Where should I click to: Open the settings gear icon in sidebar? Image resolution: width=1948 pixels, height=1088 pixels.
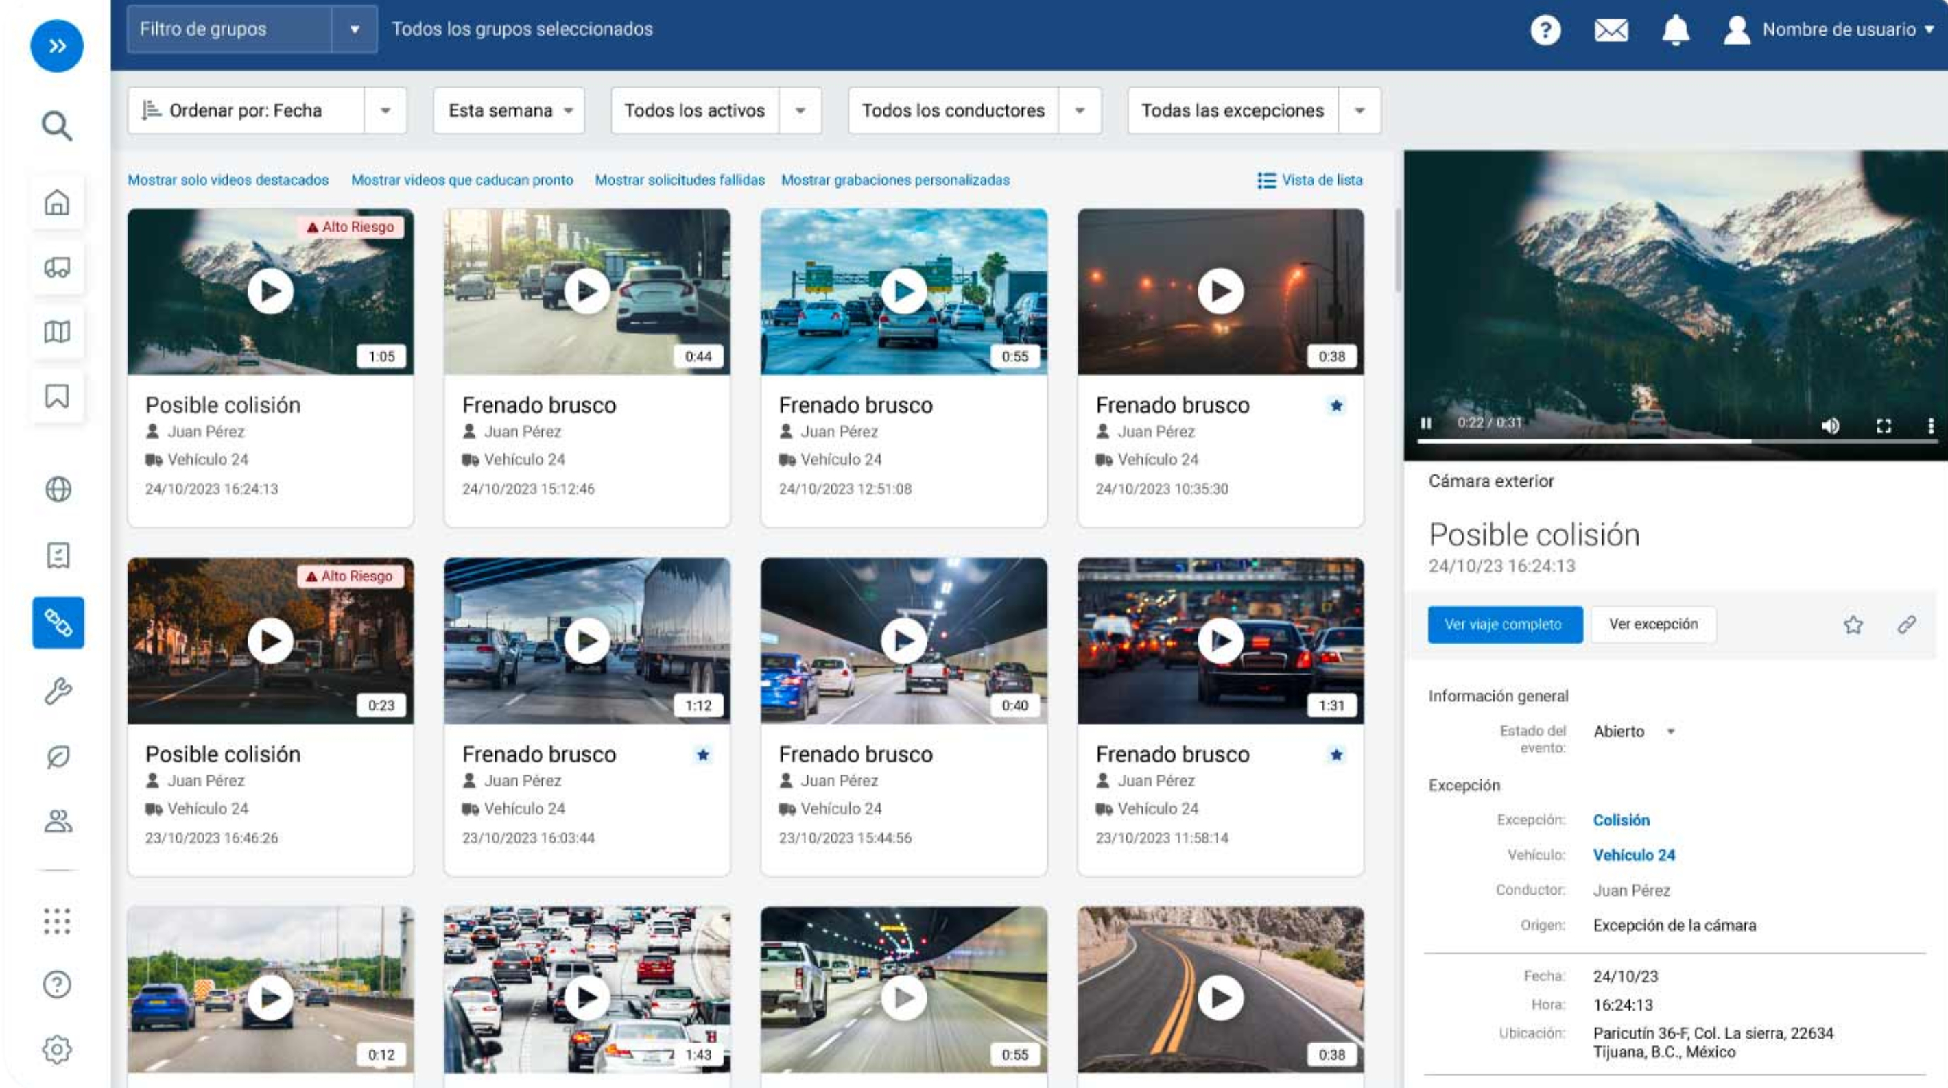pyautogui.click(x=58, y=1050)
